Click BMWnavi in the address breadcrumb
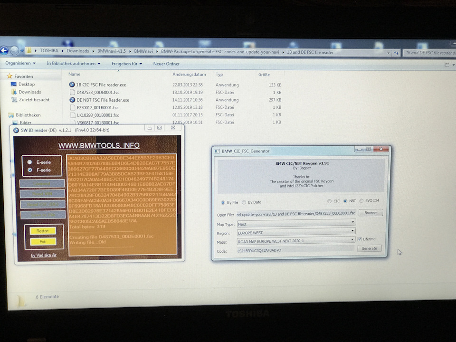This screenshot has width=456, height=342. (x=143, y=51)
